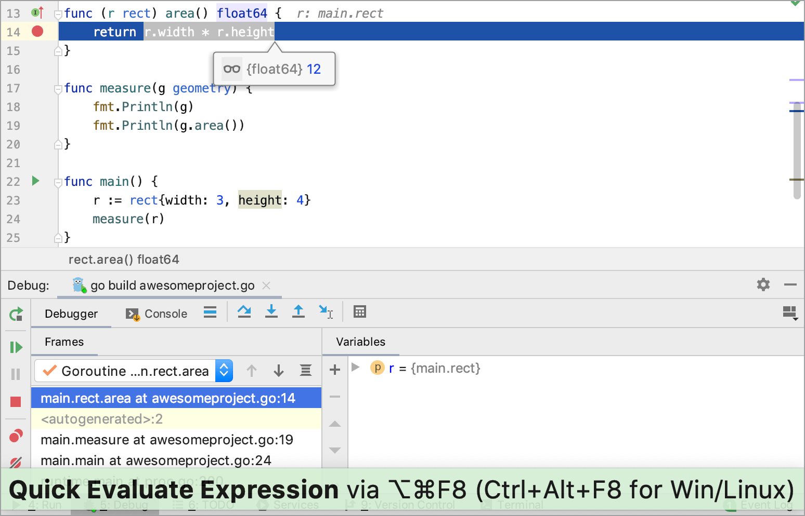Click the geometry type on line 17
Screen dimensions: 805x516
click(201, 88)
